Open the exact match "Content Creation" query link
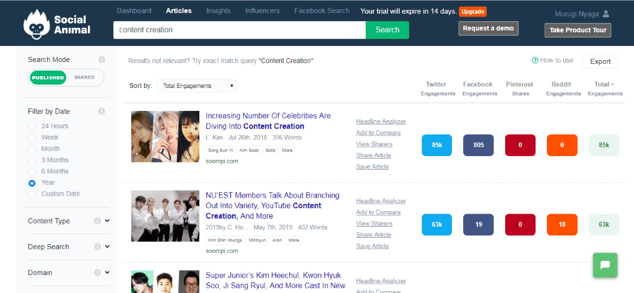This screenshot has height=293, width=634. (x=286, y=61)
